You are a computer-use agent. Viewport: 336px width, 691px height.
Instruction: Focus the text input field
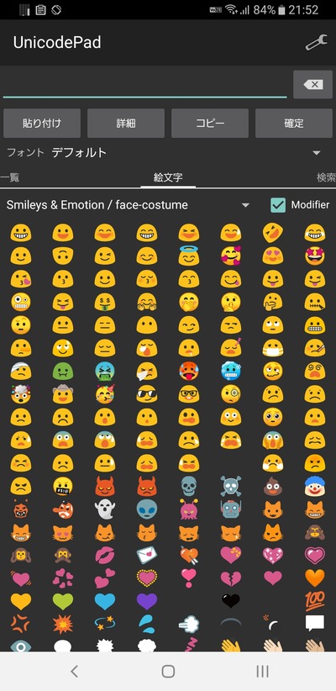click(144, 84)
